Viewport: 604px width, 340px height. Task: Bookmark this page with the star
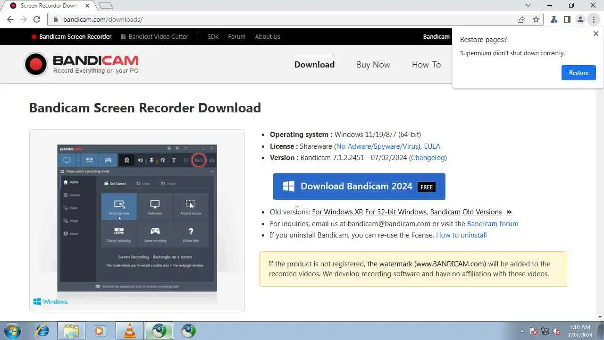(x=536, y=19)
